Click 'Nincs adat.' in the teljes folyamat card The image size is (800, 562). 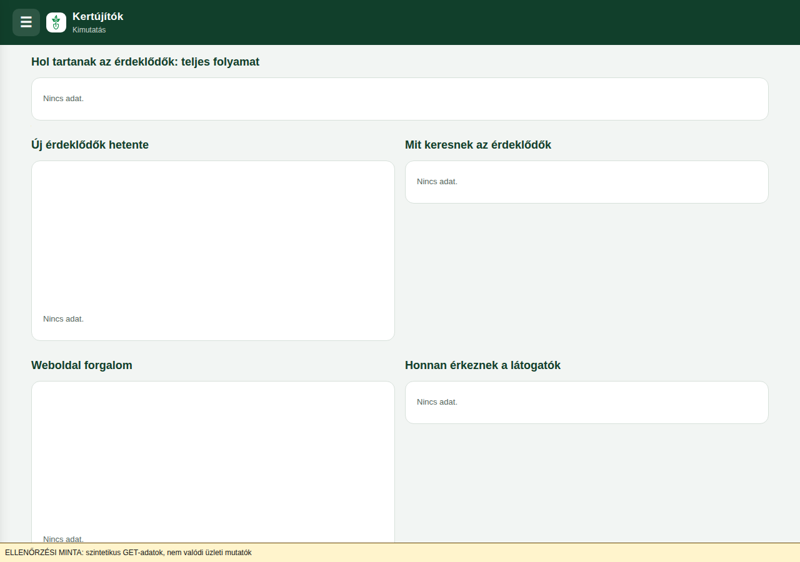pos(64,99)
